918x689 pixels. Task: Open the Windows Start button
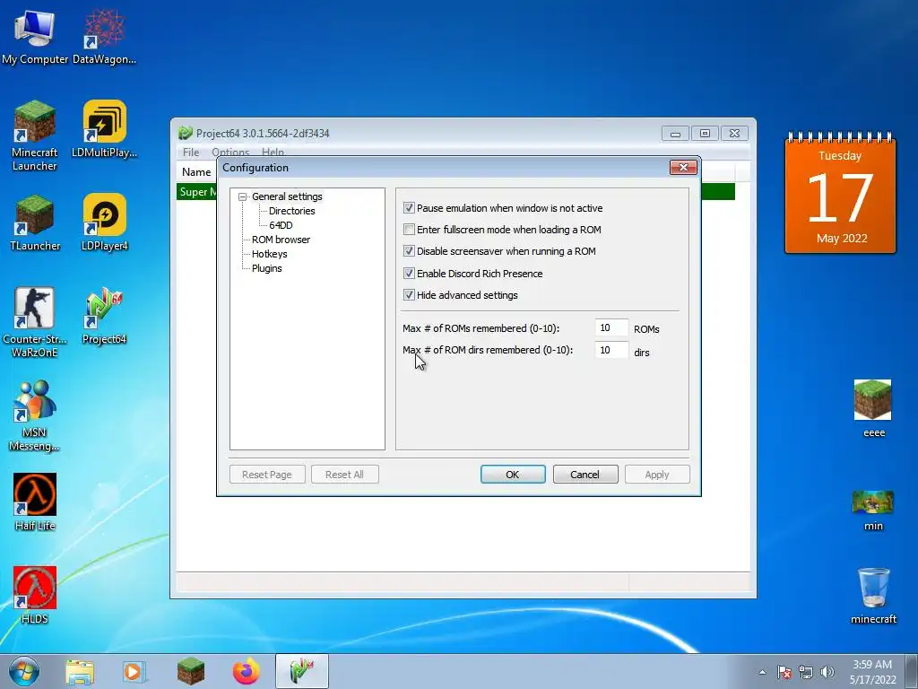(x=24, y=671)
